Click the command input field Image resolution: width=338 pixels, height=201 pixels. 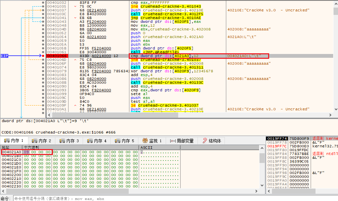[x=175, y=199]
